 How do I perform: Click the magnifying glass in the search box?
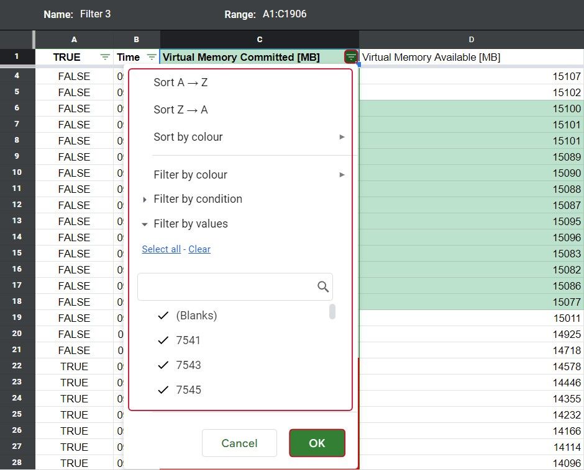tap(322, 286)
